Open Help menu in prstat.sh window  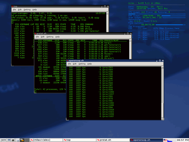click(x=57, y=37)
